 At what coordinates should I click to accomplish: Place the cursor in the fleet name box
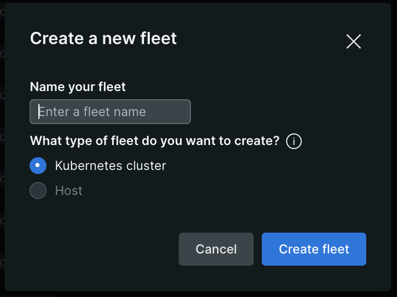[110, 112]
